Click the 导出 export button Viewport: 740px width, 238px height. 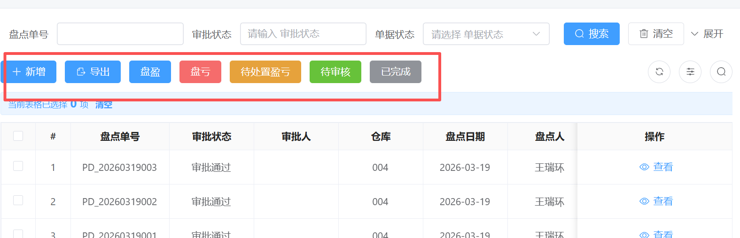pos(93,72)
